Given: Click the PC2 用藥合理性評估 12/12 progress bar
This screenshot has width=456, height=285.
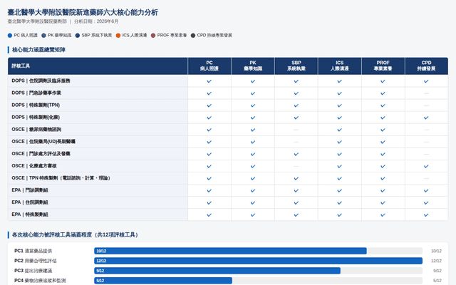Looking at the screenshot, I should [x=258, y=261].
